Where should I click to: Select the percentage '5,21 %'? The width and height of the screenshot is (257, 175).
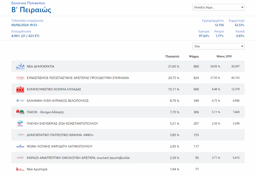[x=175, y=124]
